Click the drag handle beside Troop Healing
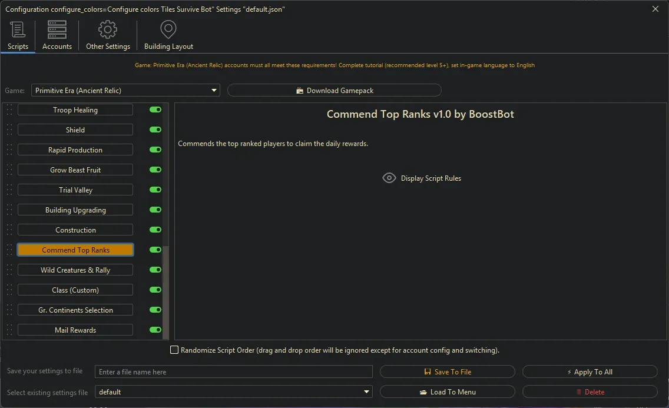This screenshot has height=408, width=669. [9, 110]
